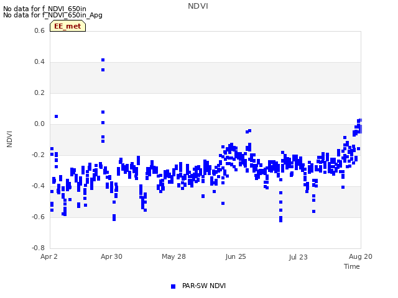Click the Aug 20 x-axis tick label
This screenshot has width=398, height=298.
point(361,256)
